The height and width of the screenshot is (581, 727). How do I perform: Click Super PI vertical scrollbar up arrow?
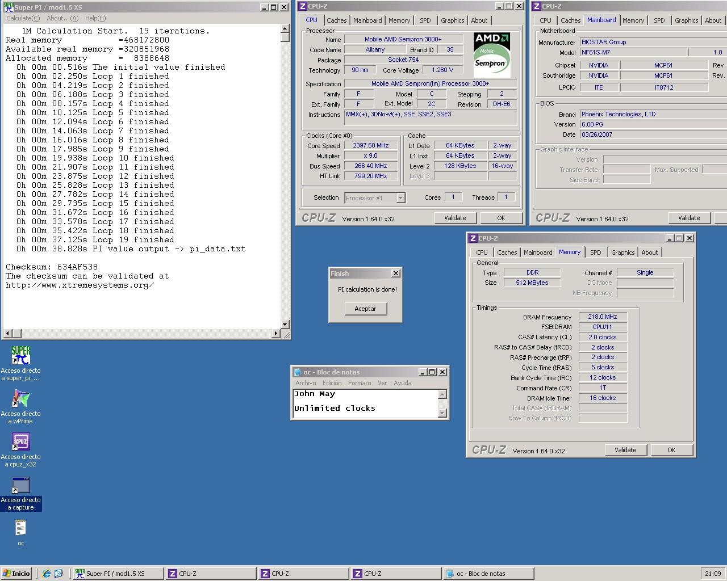(x=285, y=28)
